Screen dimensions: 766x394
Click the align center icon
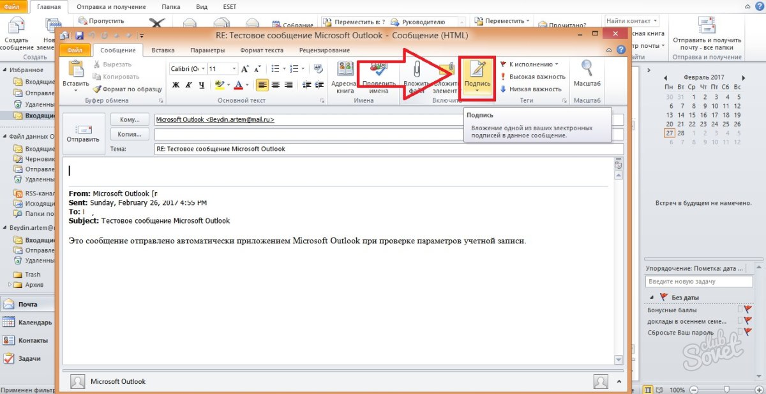pyautogui.click(x=276, y=85)
